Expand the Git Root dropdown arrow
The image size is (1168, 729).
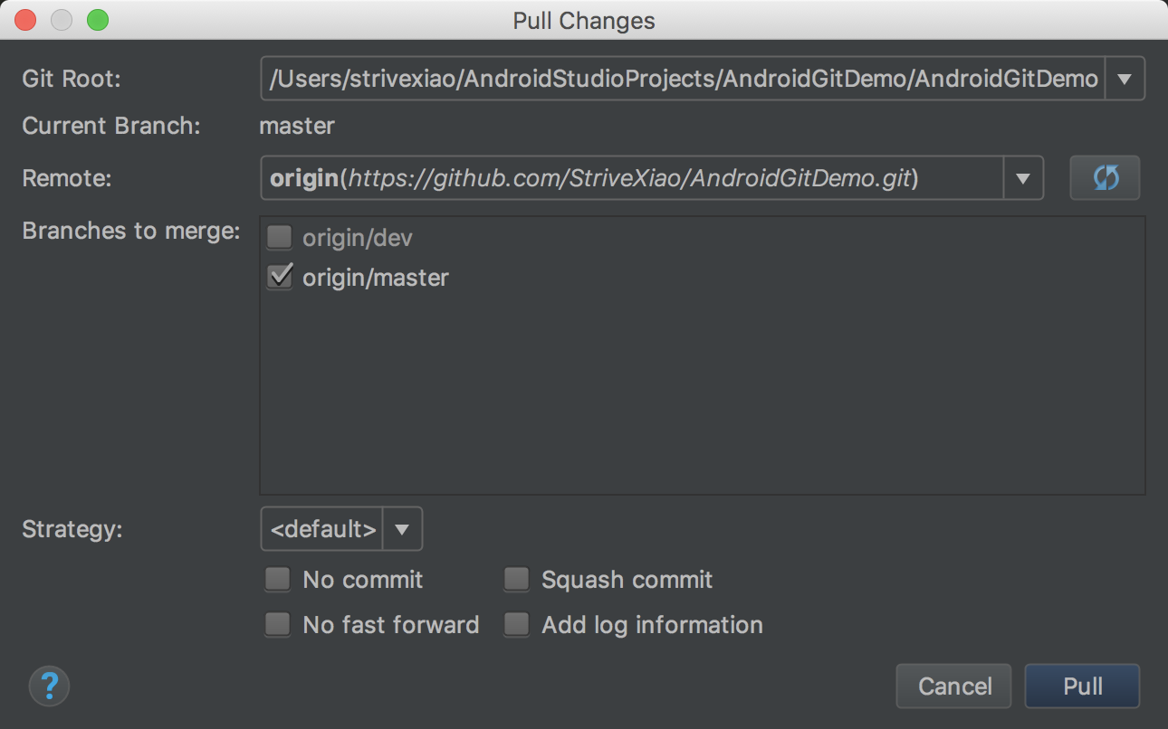(1125, 79)
